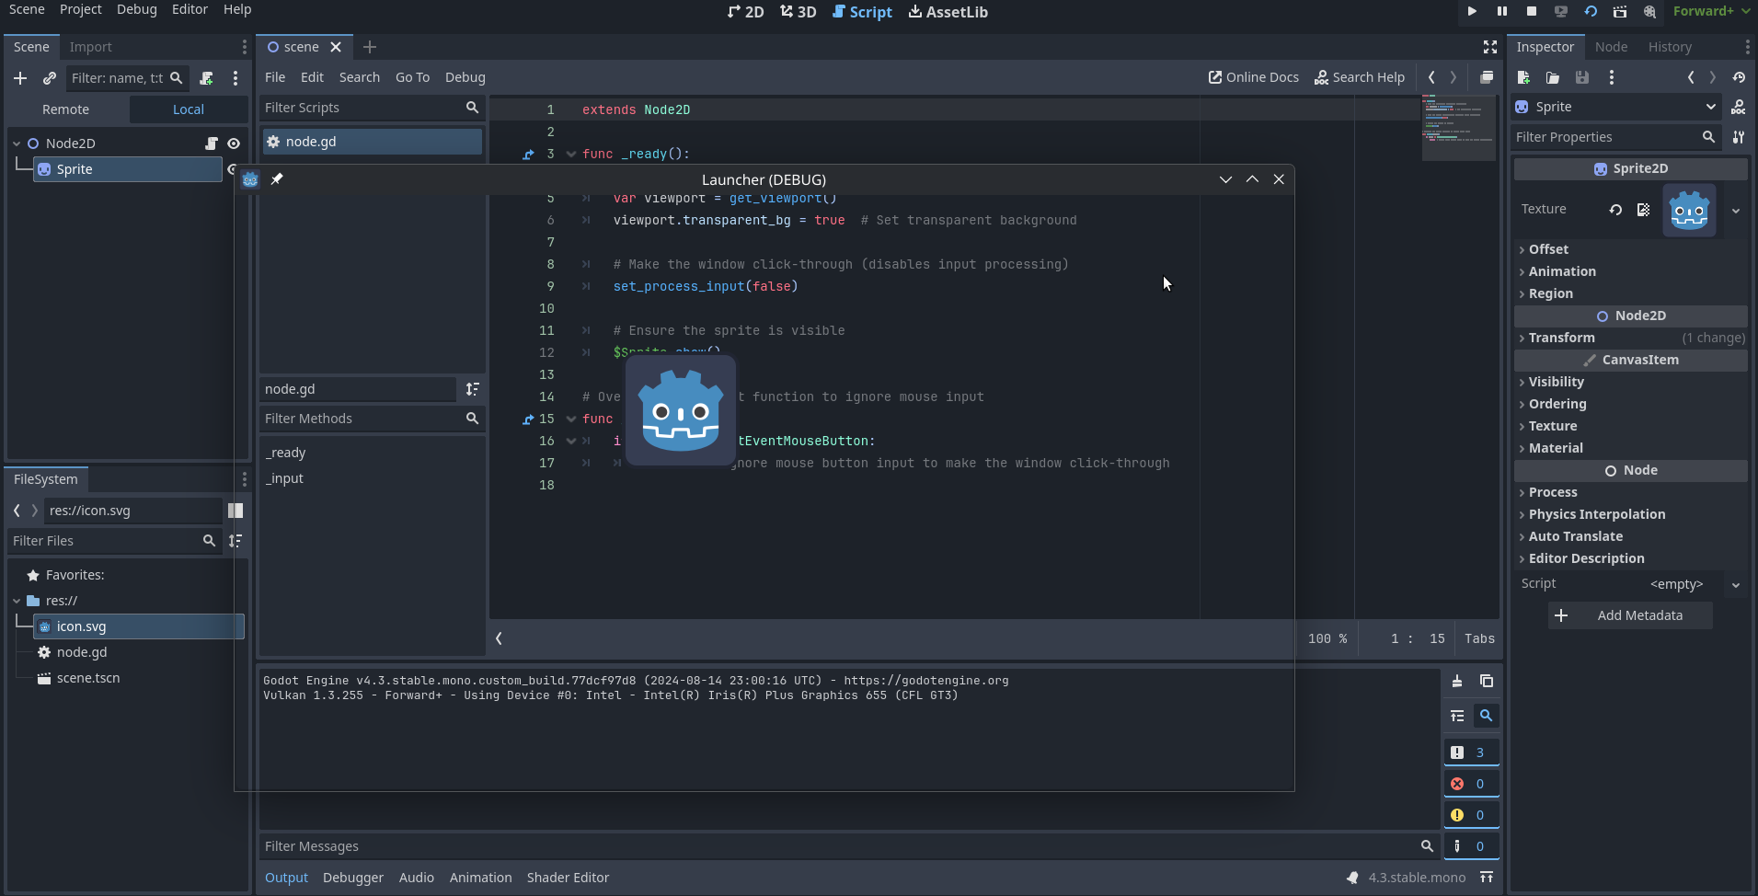Stop the running project
This screenshot has height=896, width=1758.
pos(1531,11)
